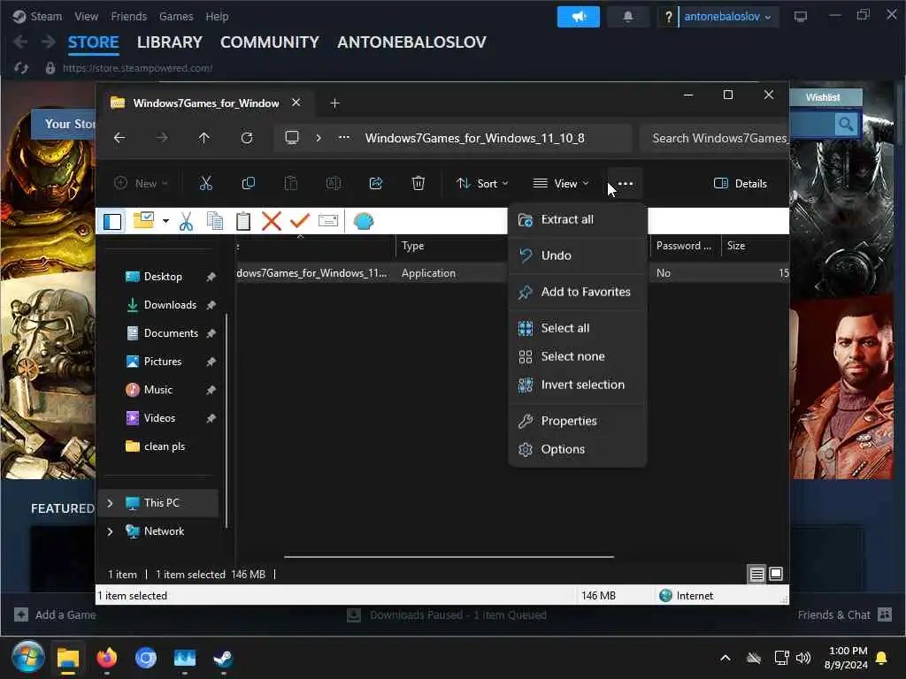Open Properties from the menu
The width and height of the screenshot is (906, 679).
tap(577, 421)
